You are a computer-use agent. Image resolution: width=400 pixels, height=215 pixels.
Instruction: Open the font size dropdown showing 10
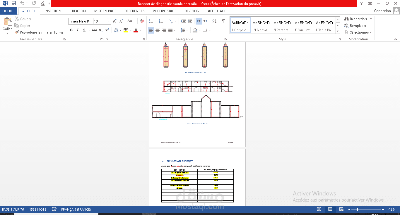coord(109,21)
